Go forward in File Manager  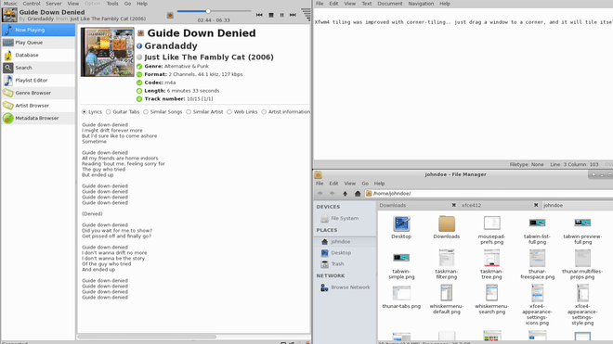(x=333, y=193)
